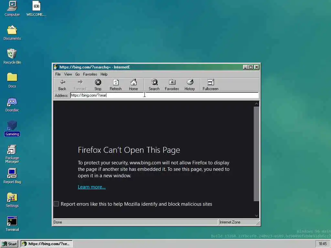Select the Recycle Bin icon
This screenshot has width=331, height=248.
click(12, 57)
